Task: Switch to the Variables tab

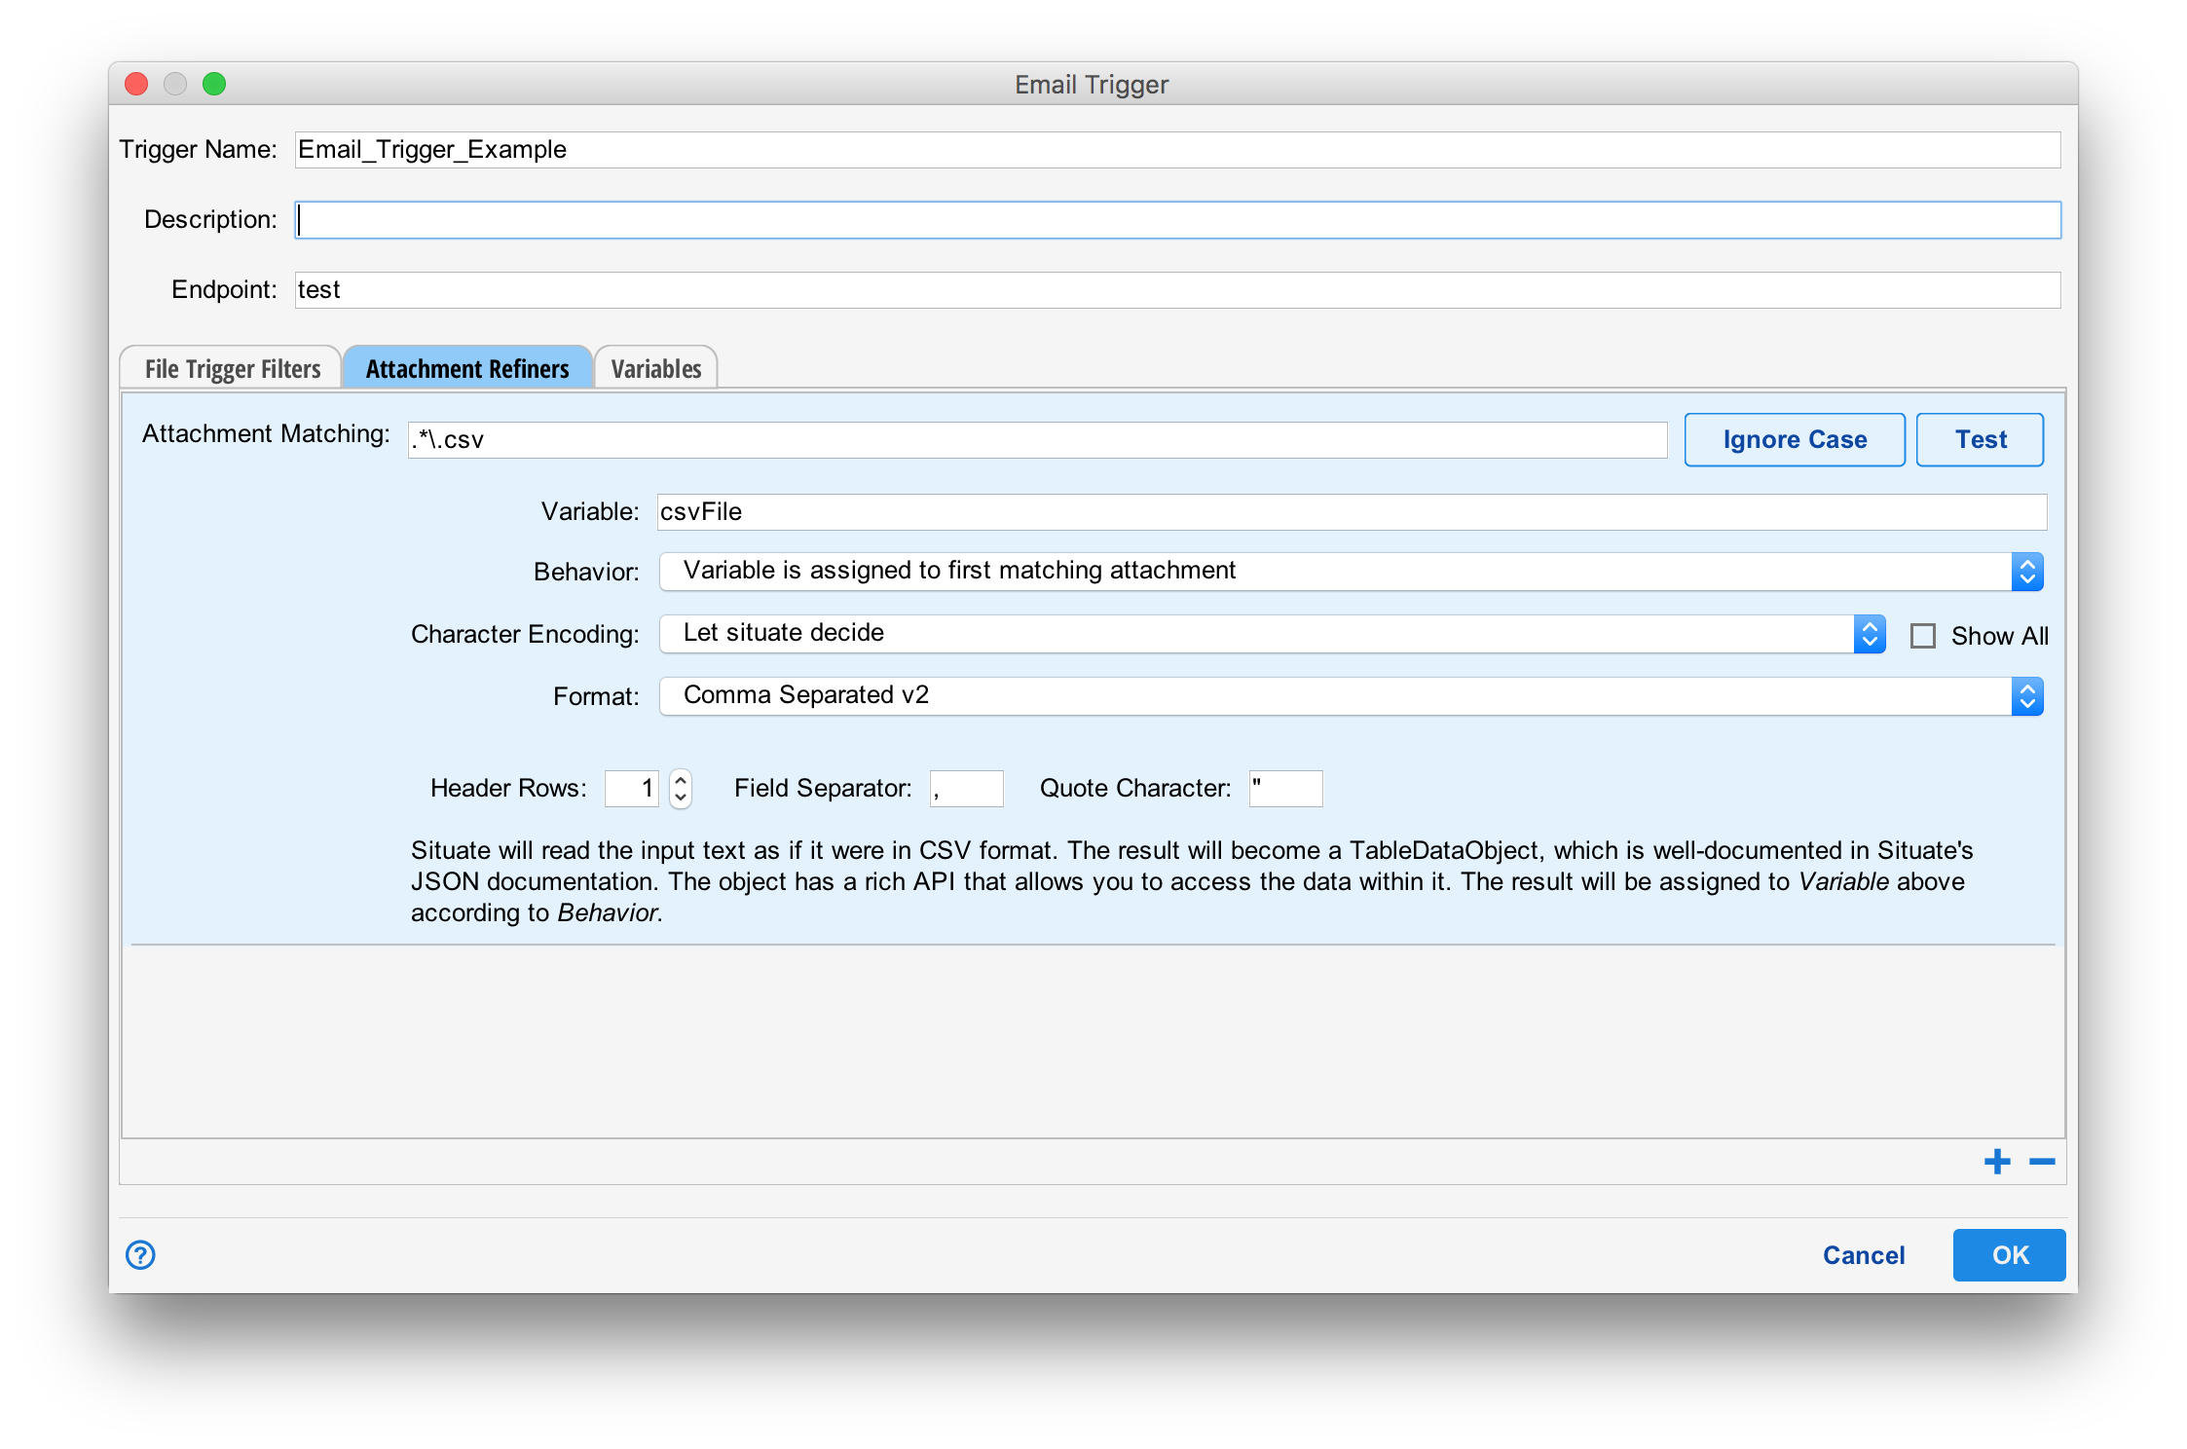Action: coord(655,369)
